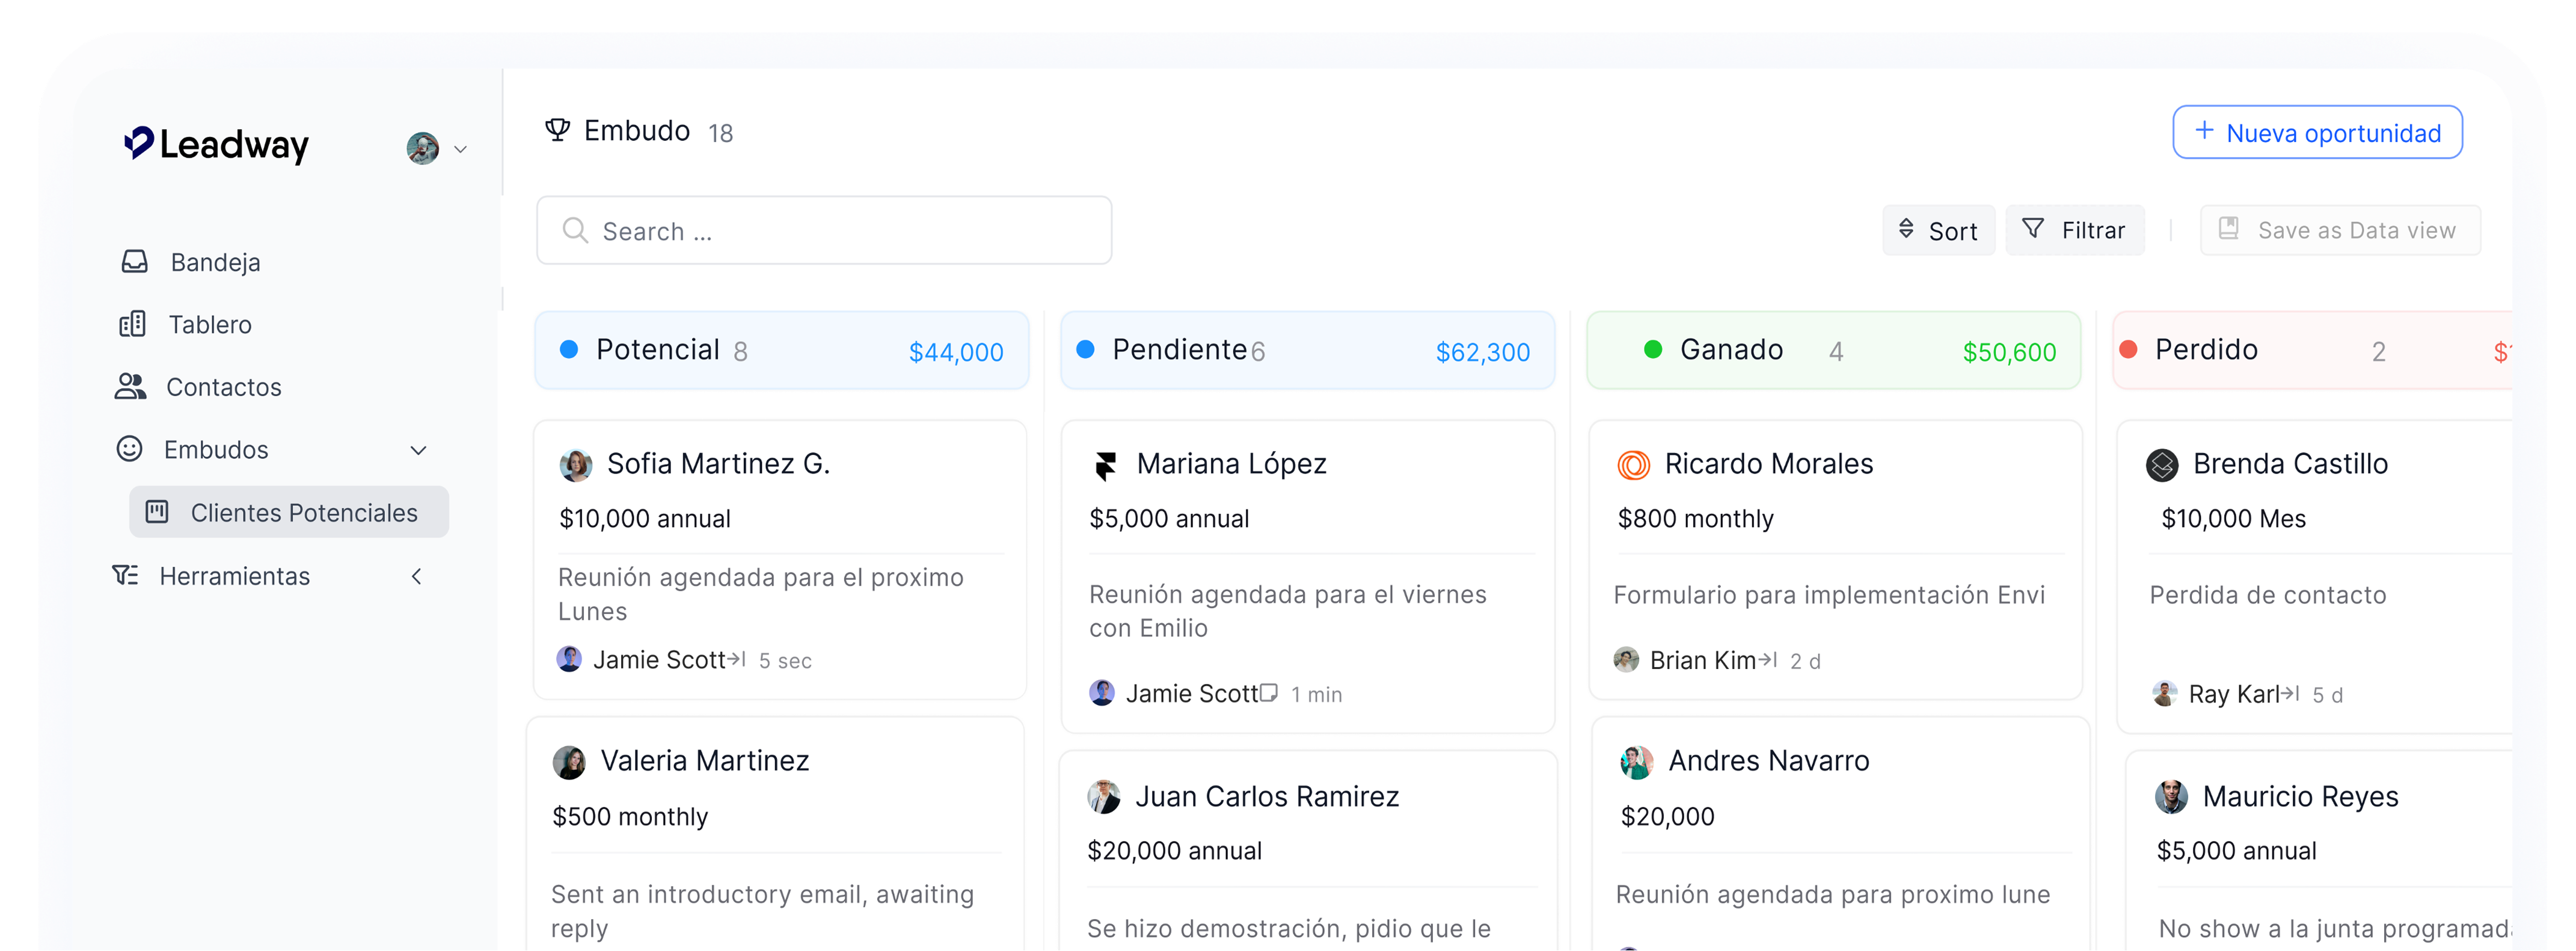Click the arrow icon beside 5 sec
The image size is (2576, 951).
736,659
